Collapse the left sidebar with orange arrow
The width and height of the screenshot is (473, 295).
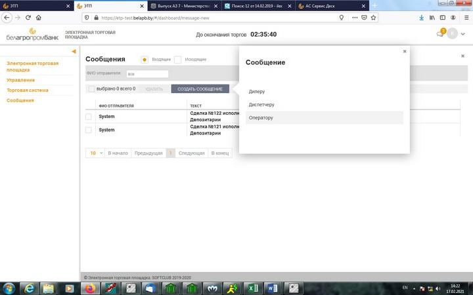click(74, 51)
